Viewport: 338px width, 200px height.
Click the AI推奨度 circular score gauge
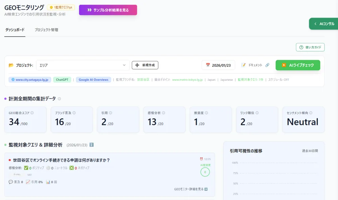click(205, 172)
